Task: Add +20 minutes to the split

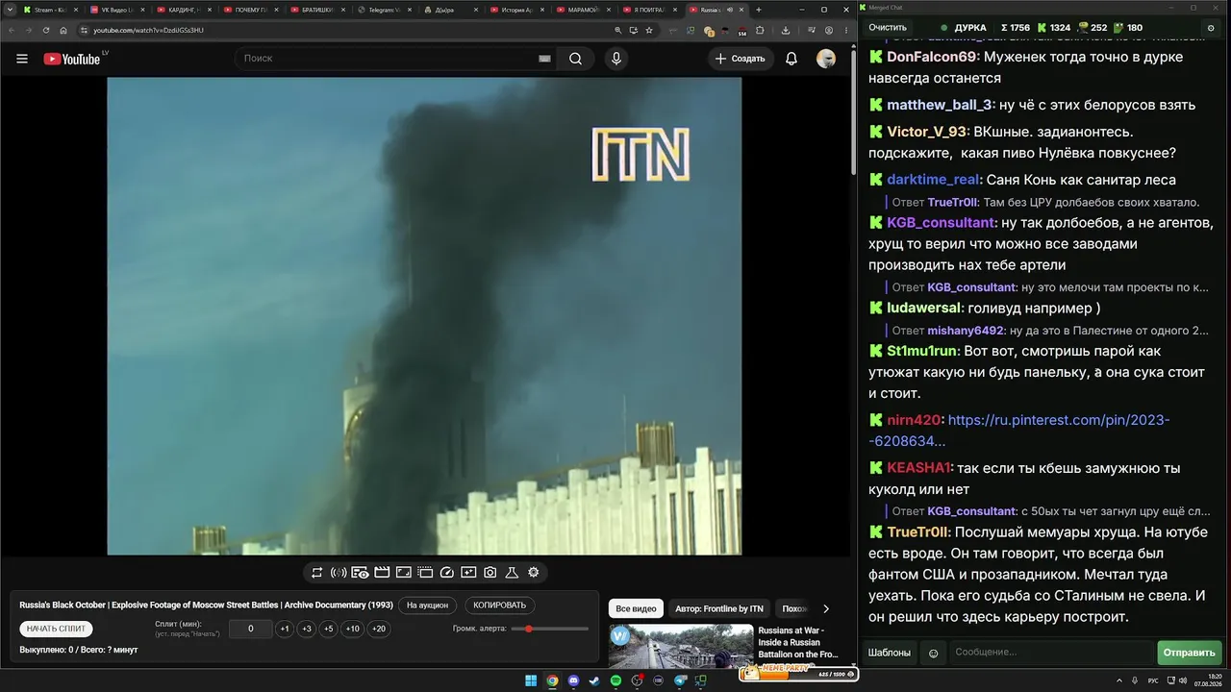Action: pyautogui.click(x=379, y=630)
